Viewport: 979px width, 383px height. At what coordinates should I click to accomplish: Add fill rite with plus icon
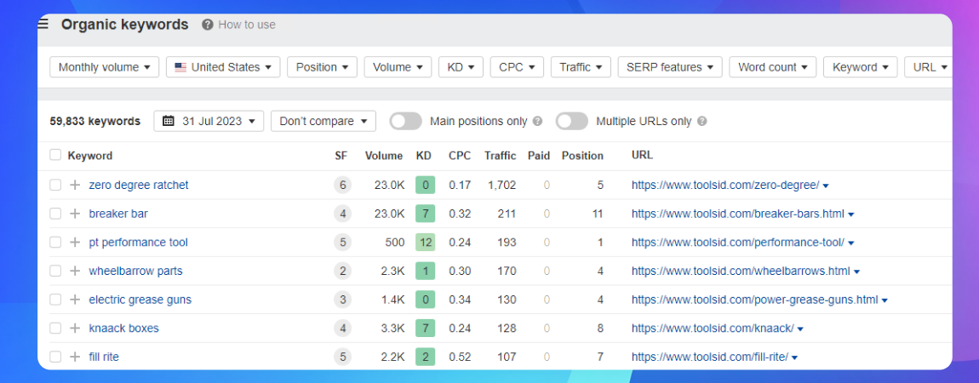coord(75,357)
